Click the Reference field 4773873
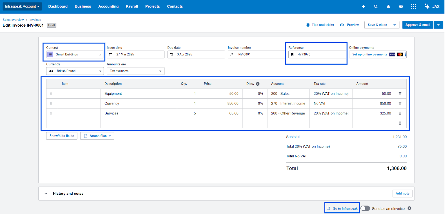 (x=317, y=55)
